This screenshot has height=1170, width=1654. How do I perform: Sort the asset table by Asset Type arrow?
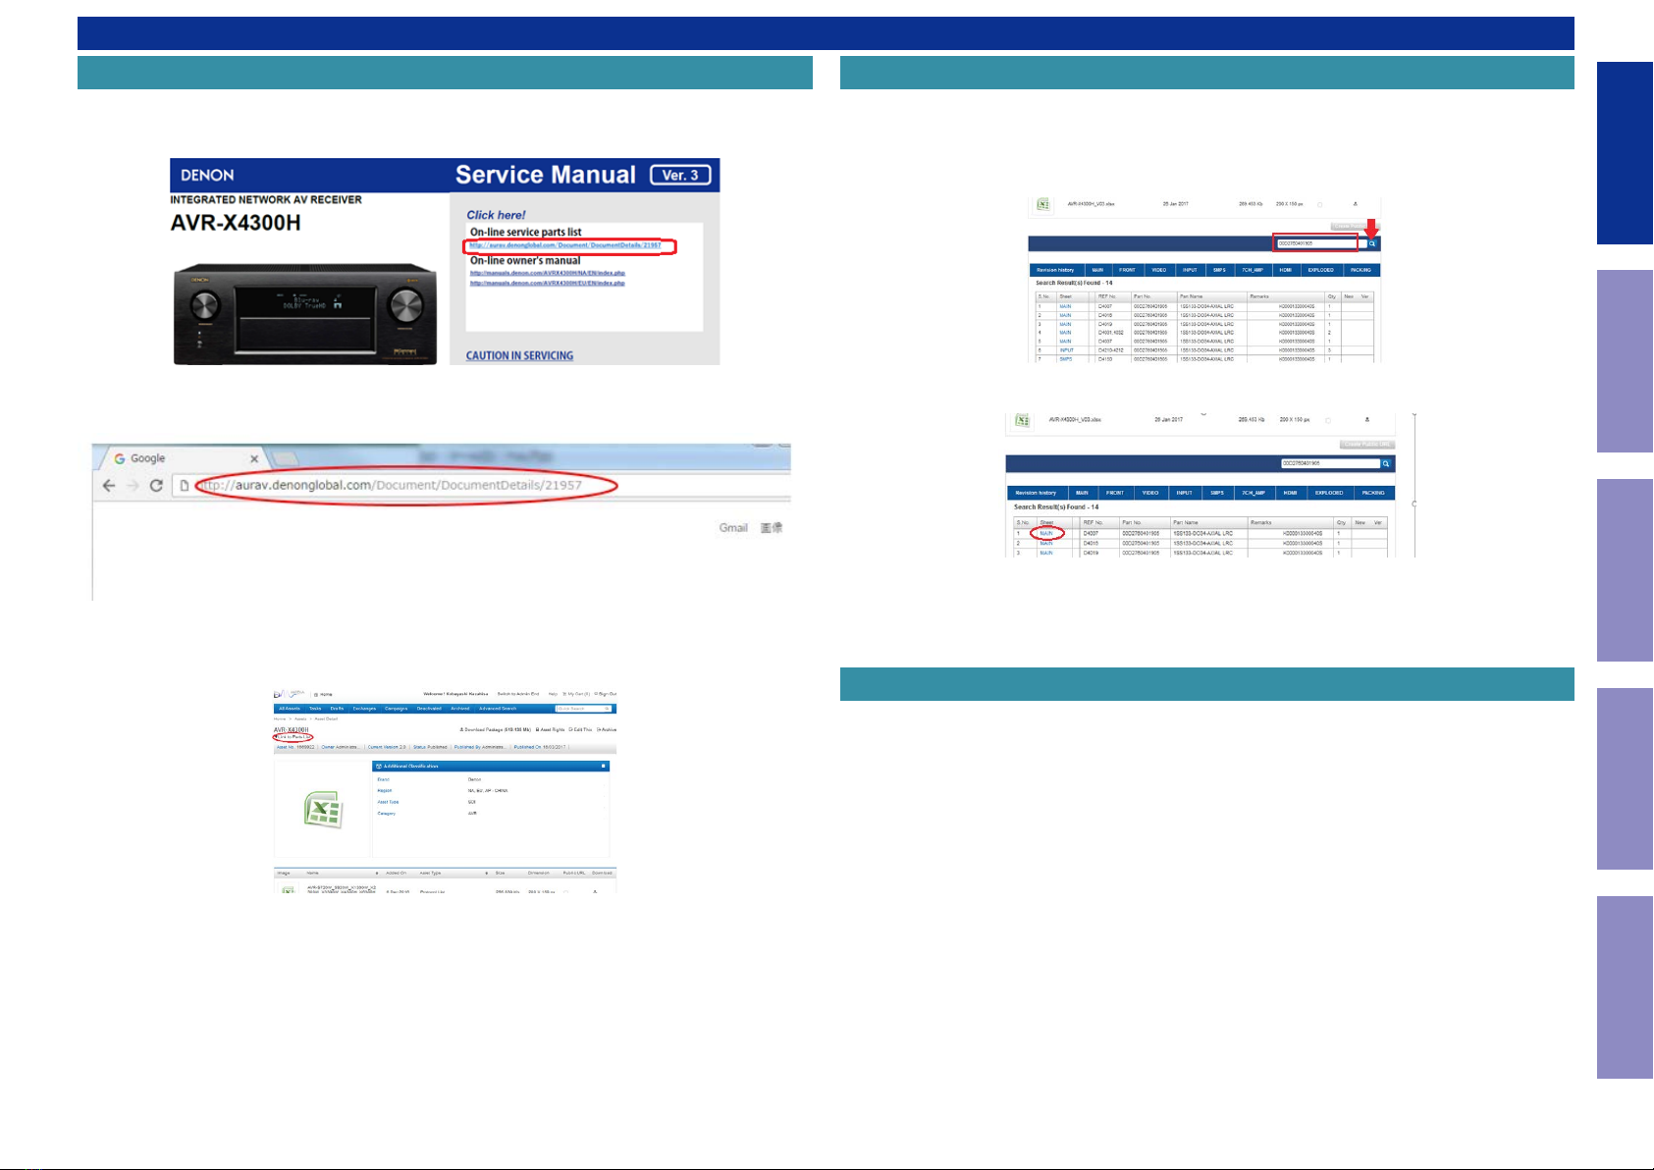point(487,873)
